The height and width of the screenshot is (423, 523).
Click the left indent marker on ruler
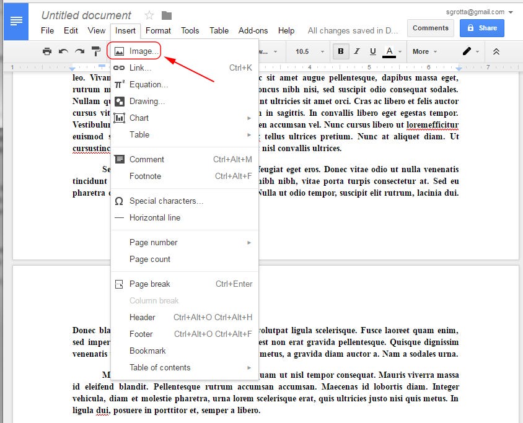(x=72, y=69)
